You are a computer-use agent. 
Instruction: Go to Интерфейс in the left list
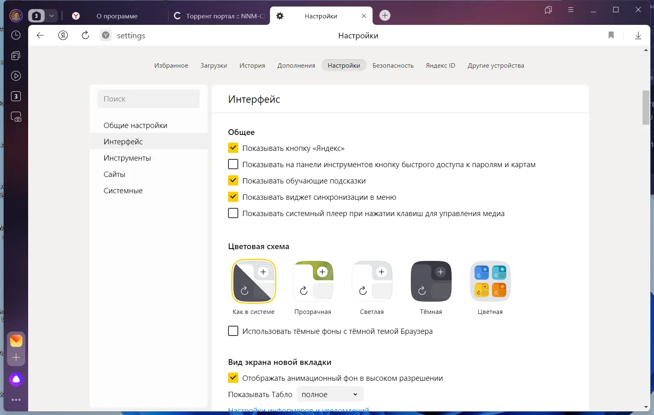(x=149, y=141)
